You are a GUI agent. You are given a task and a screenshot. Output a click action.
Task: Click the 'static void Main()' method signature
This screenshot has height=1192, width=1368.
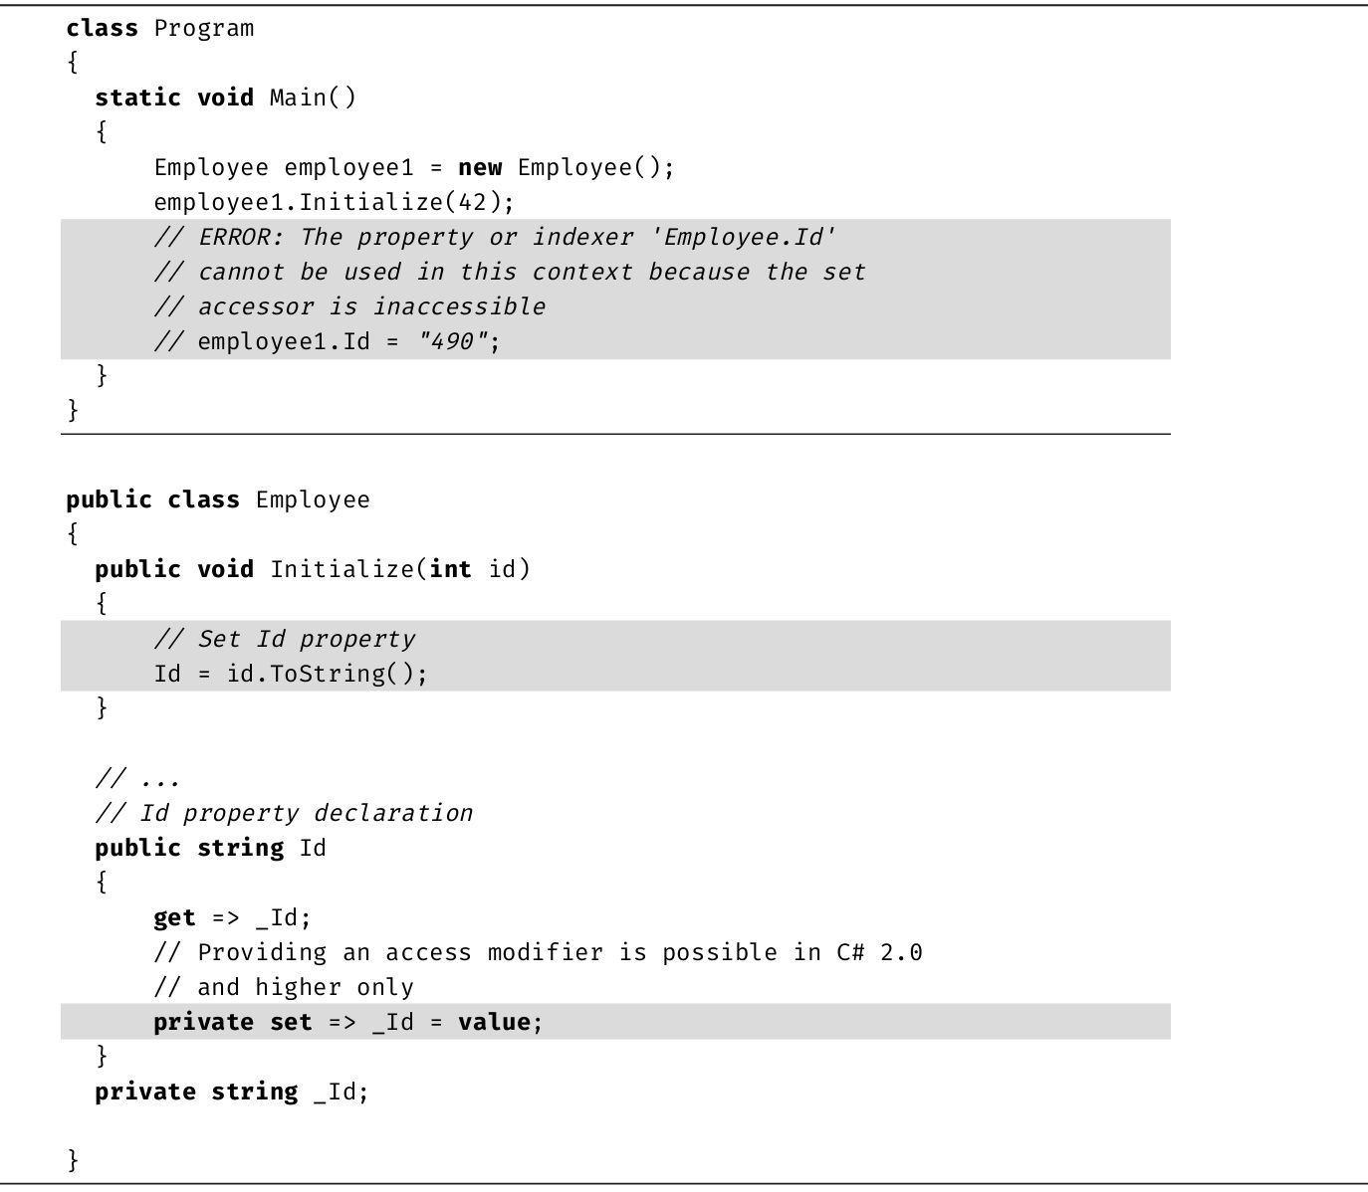[225, 98]
